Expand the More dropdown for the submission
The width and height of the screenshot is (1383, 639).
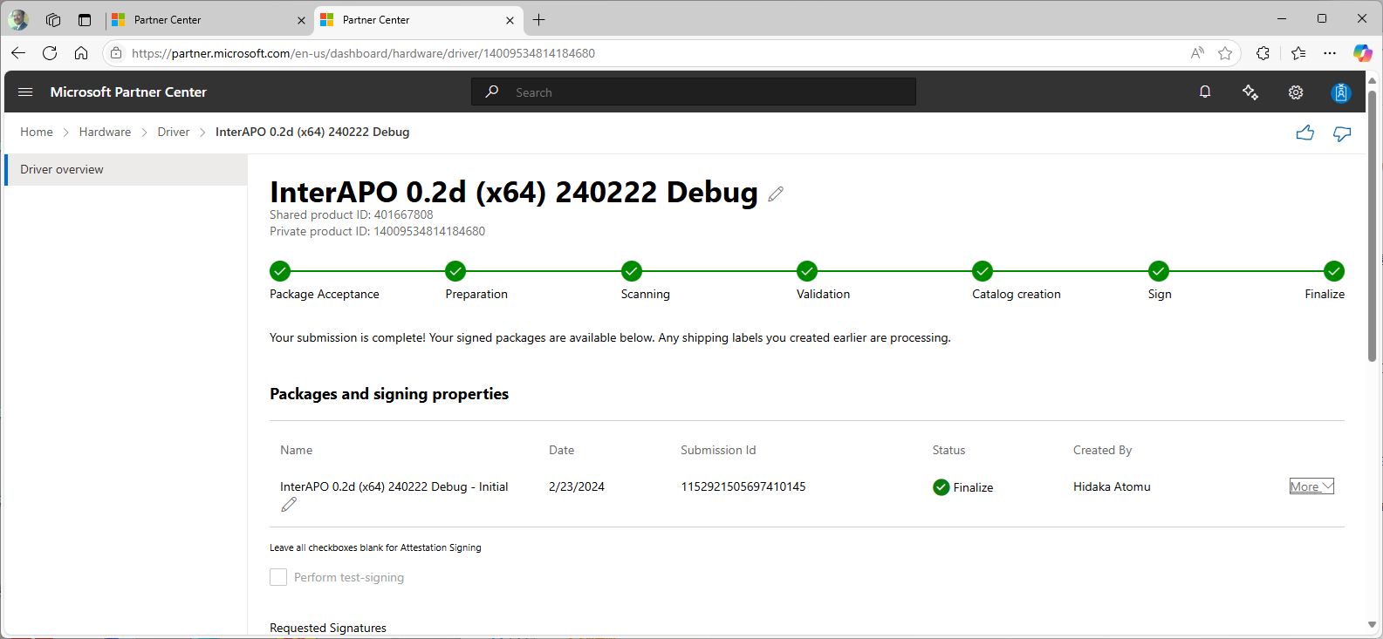click(1311, 486)
